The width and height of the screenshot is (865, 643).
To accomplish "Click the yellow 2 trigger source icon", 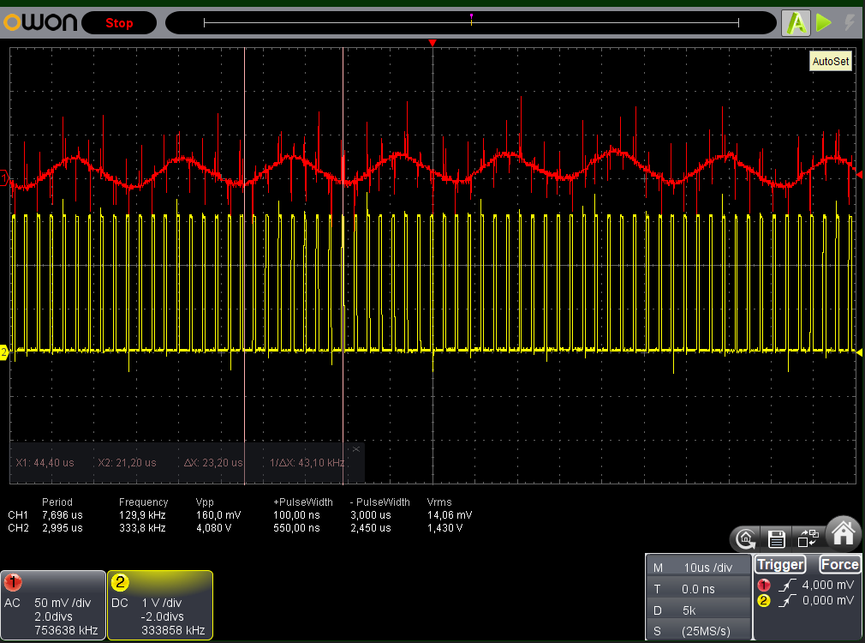I will pyautogui.click(x=763, y=600).
